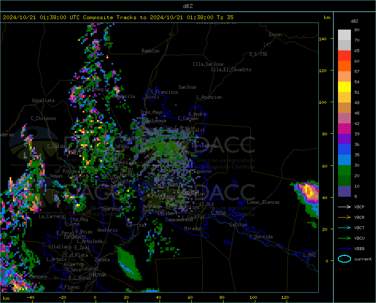Viewport: 376px width, 303px height.
Task: Click the Anchoris map label
Action: [x=107, y=230]
